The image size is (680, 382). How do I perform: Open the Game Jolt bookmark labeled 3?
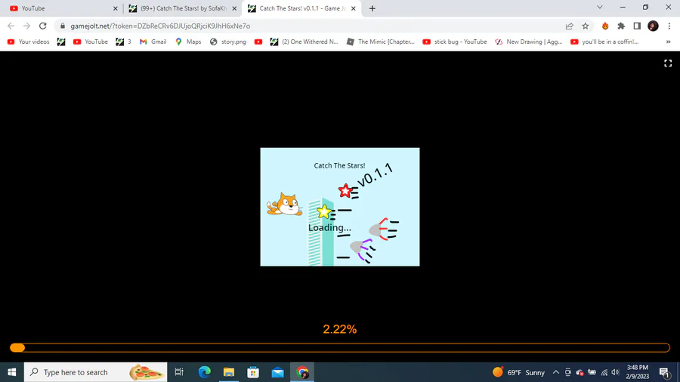123,42
